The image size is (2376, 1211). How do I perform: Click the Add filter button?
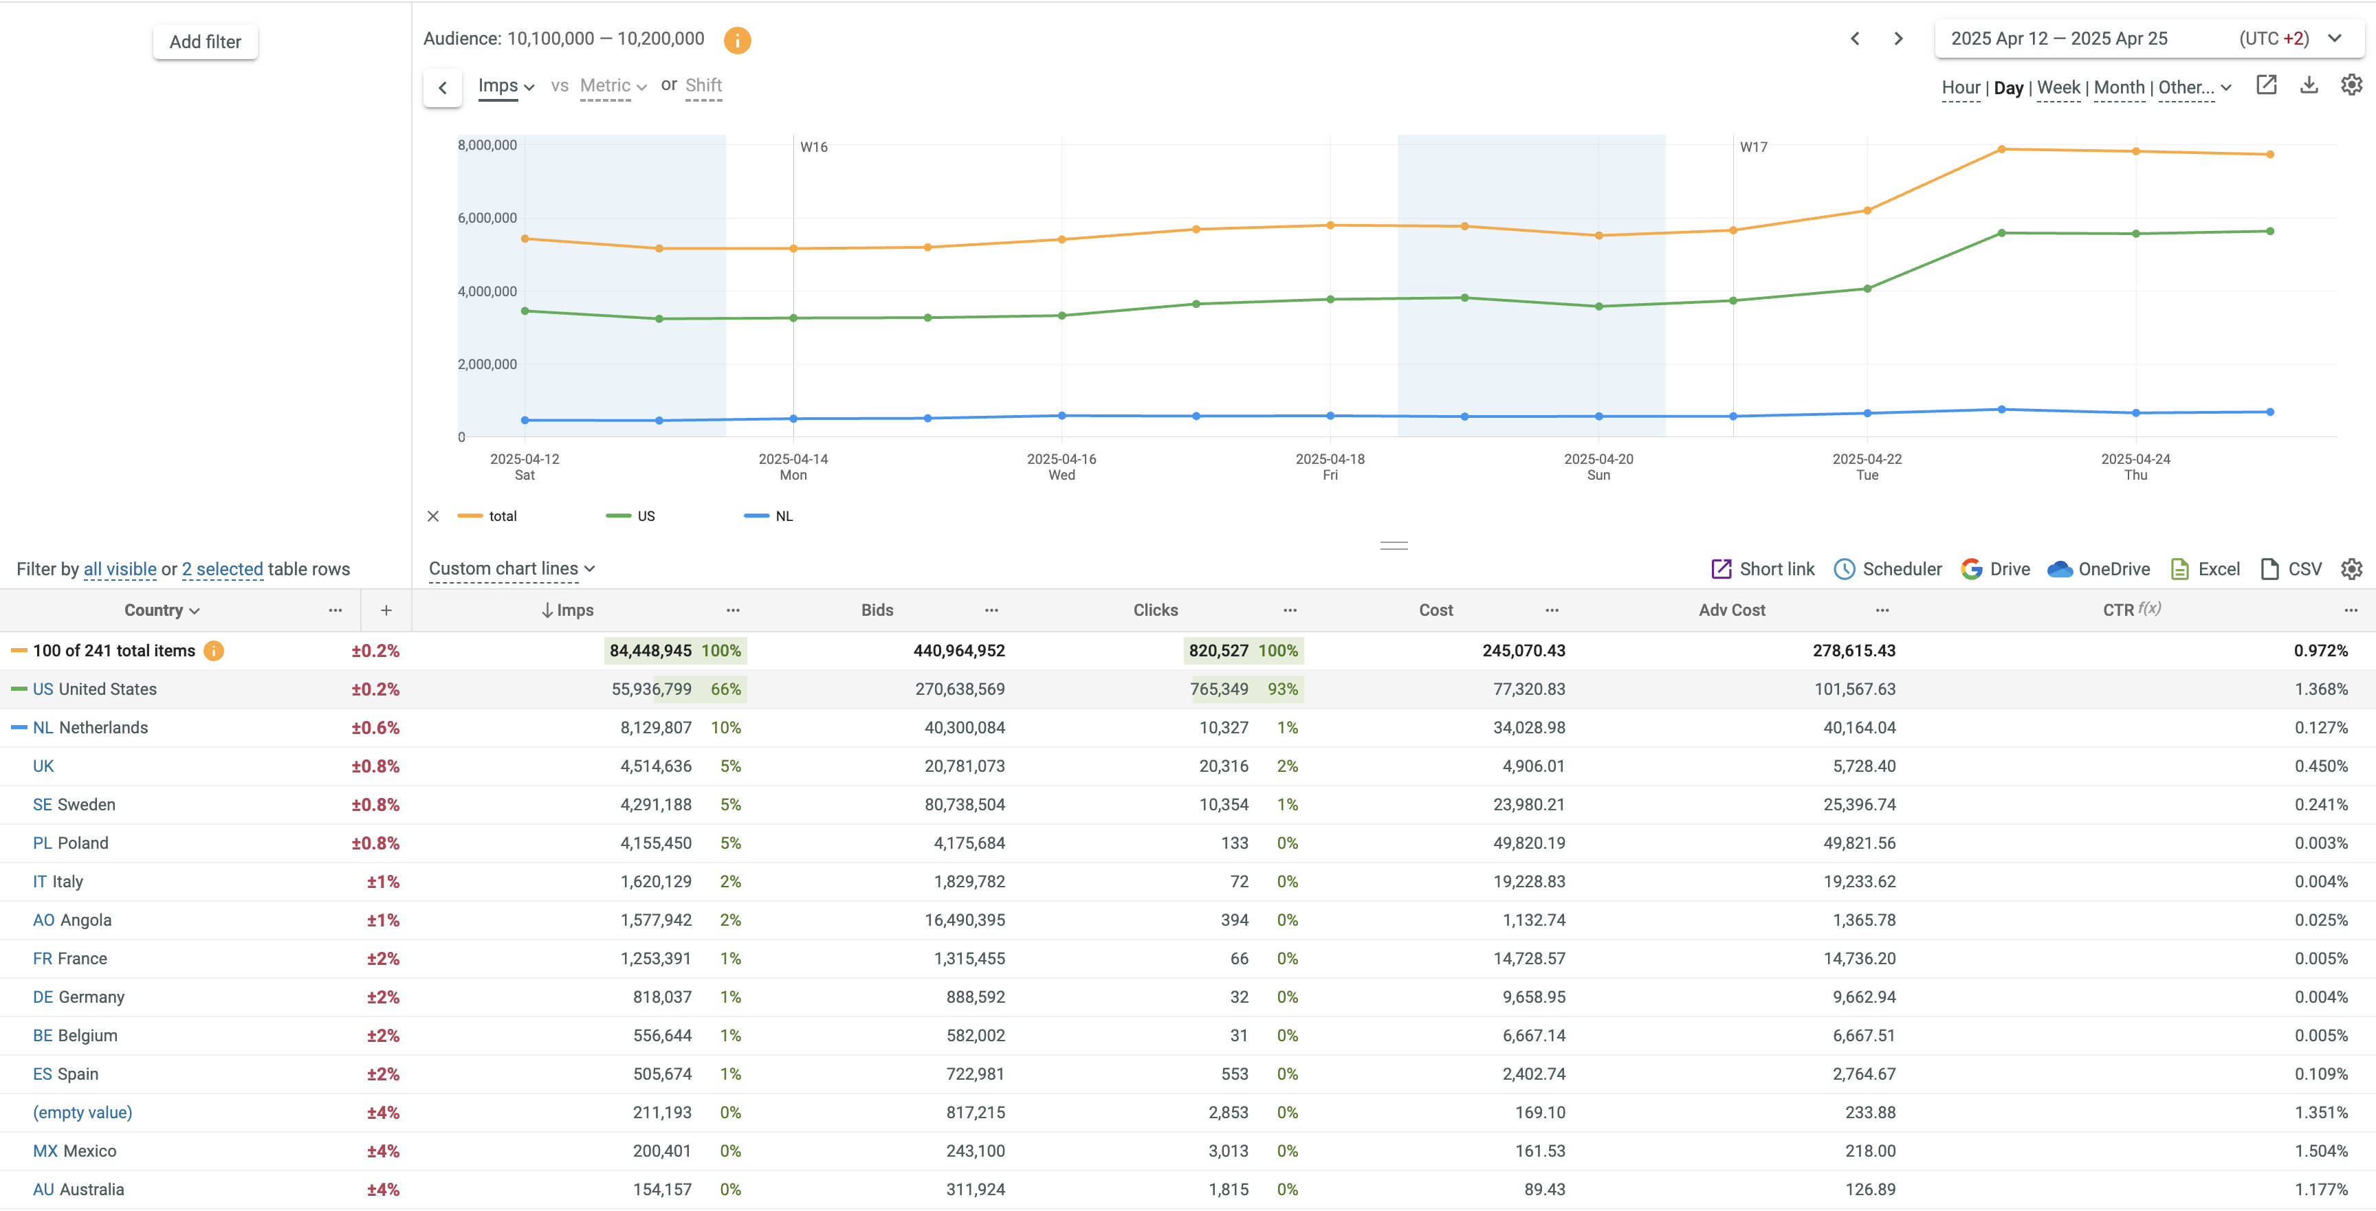coord(205,41)
